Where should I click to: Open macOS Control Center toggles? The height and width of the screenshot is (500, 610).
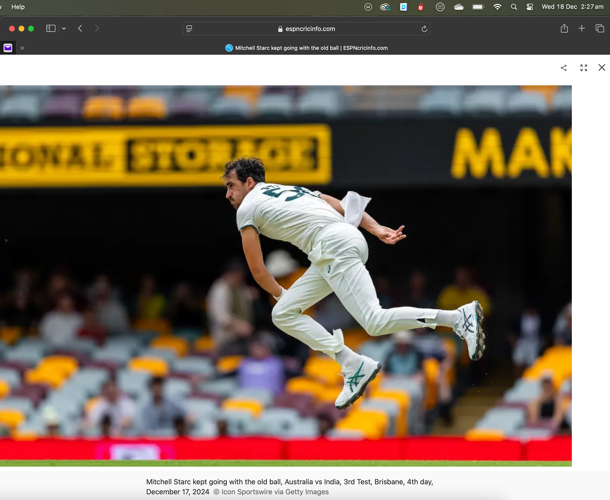tap(530, 7)
